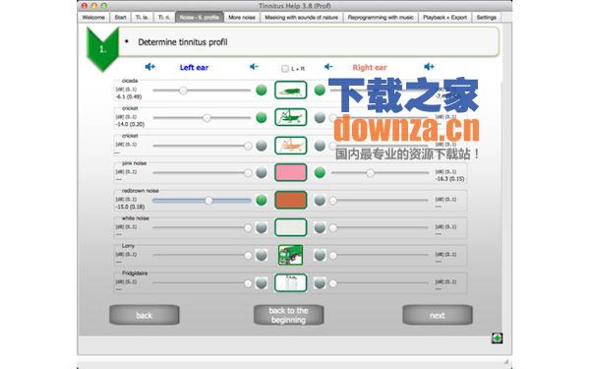Screen dimensions: 590x369
Task: Click the pink noise right slider handle
Action: [371, 173]
